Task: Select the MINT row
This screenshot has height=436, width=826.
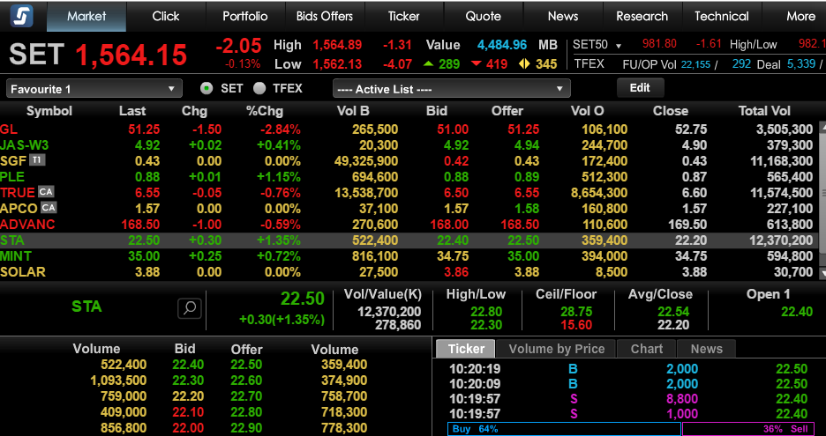Action: point(409,256)
